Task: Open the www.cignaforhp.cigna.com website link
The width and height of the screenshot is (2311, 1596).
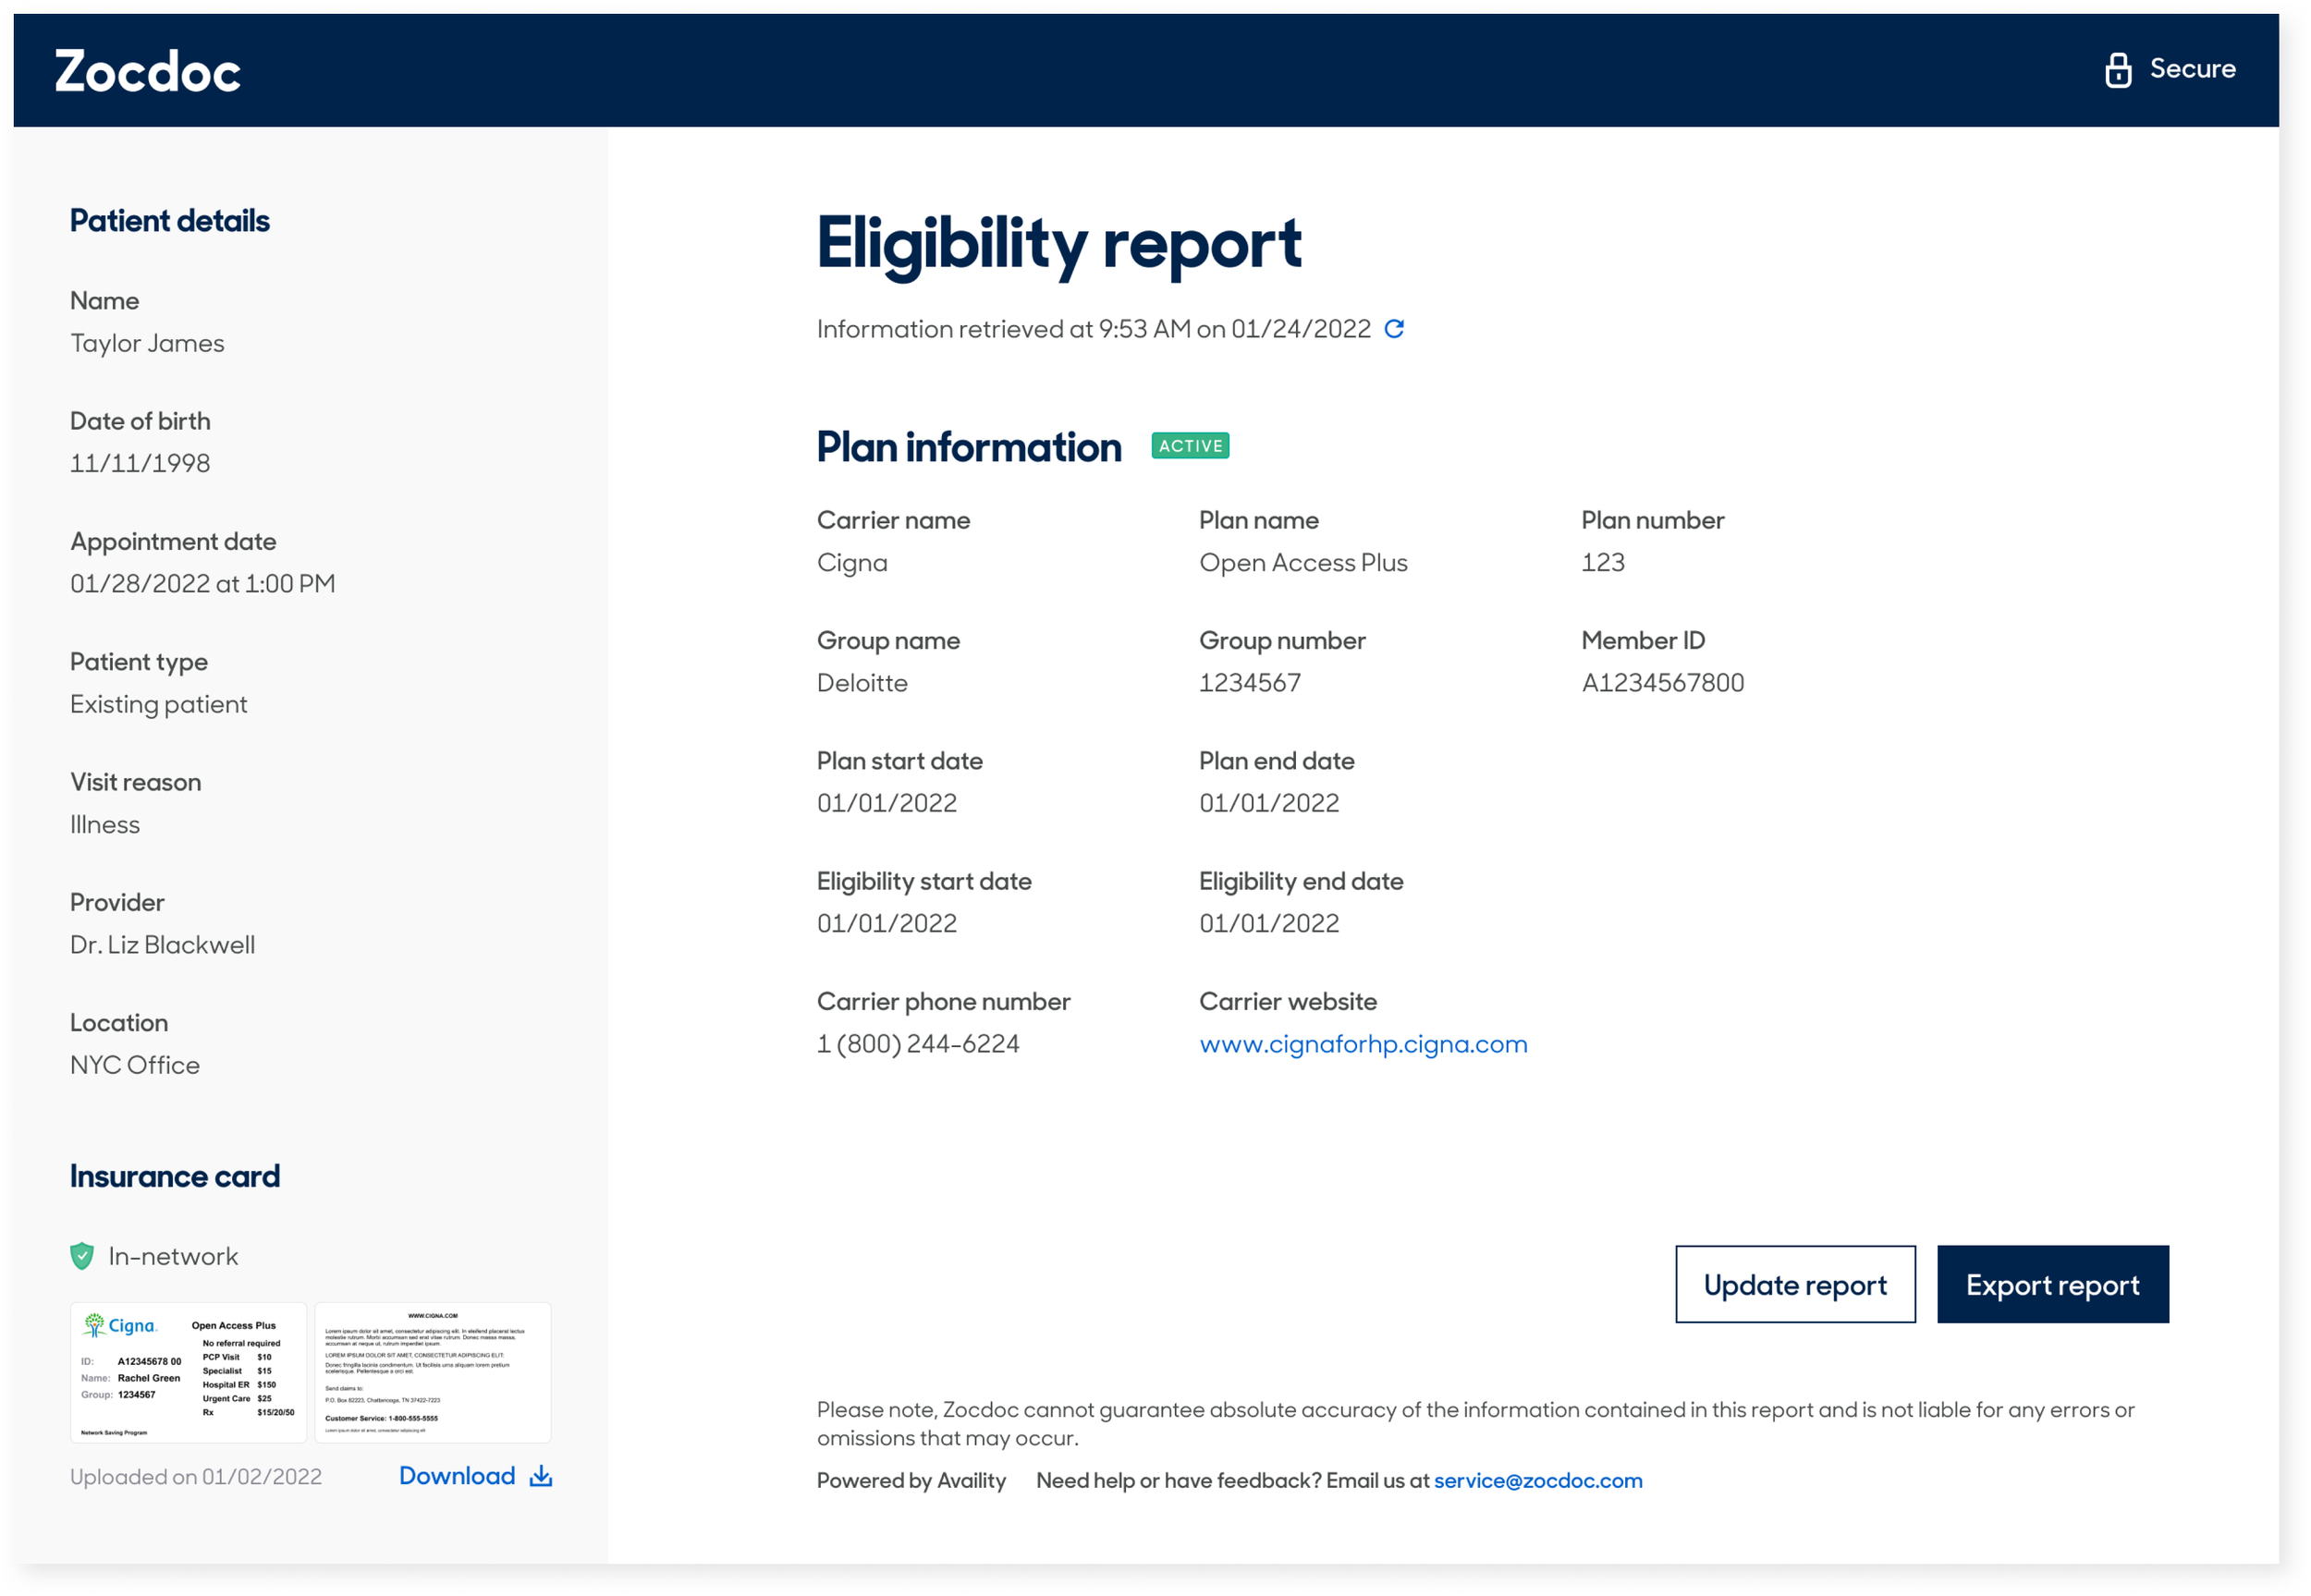Action: [1363, 1044]
